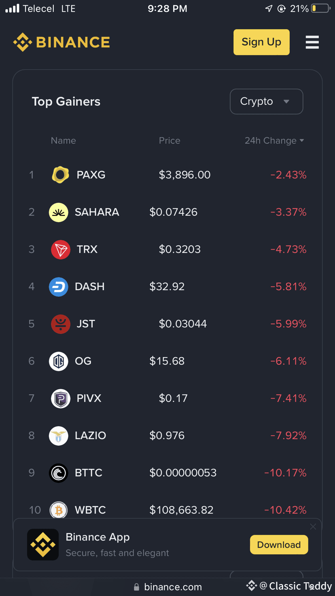The width and height of the screenshot is (335, 596).
Task: Tap the binance.com address bar
Action: (167, 587)
